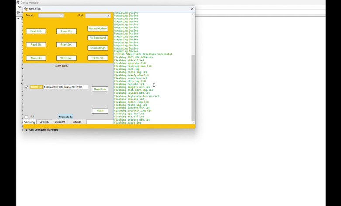The width and height of the screenshot is (341, 206).
Task: Click the Device Manager window icon
Action: pos(18,2)
